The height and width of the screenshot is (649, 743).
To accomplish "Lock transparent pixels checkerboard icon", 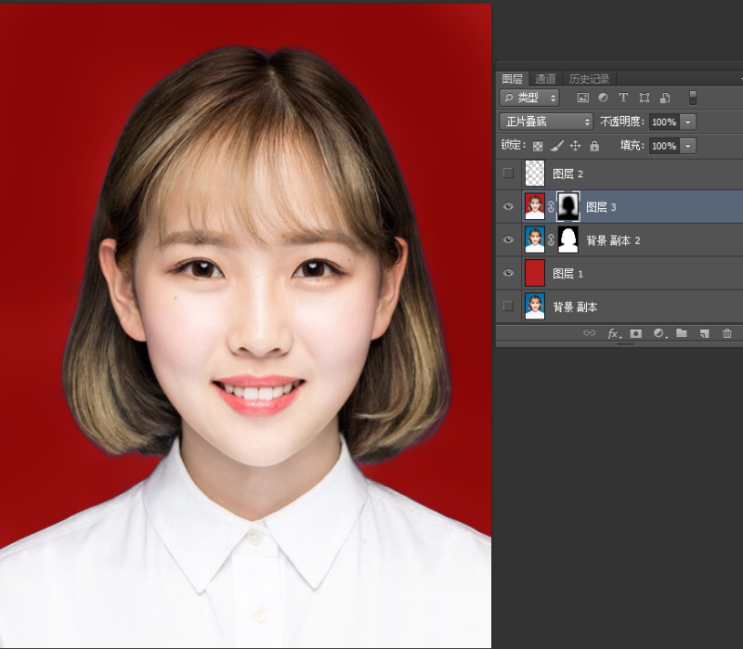I will coord(537,146).
